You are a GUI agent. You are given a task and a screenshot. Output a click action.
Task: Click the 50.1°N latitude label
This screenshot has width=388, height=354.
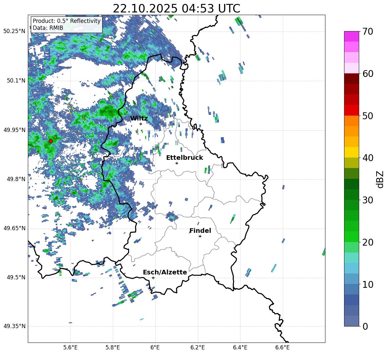click(x=16, y=81)
